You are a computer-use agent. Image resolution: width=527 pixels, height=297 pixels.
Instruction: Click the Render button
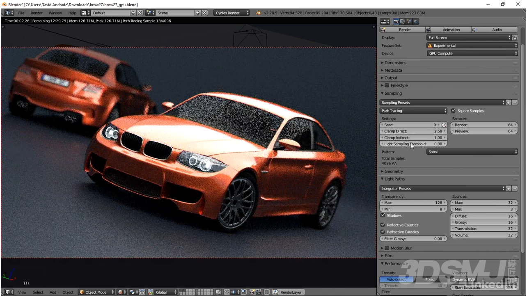402,30
